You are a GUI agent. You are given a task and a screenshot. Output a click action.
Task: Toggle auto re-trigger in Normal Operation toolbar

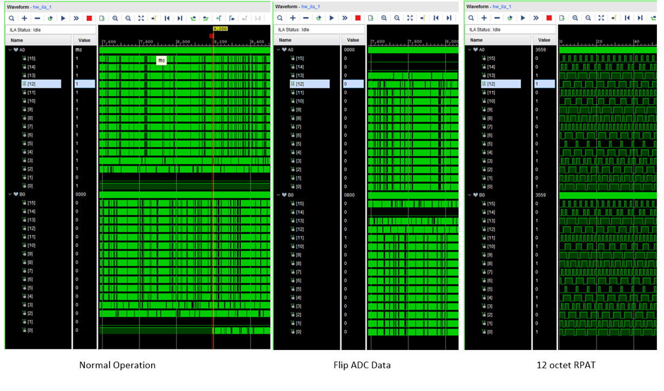pos(50,18)
